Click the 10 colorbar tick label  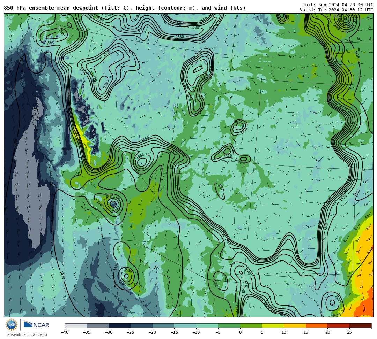(284, 332)
